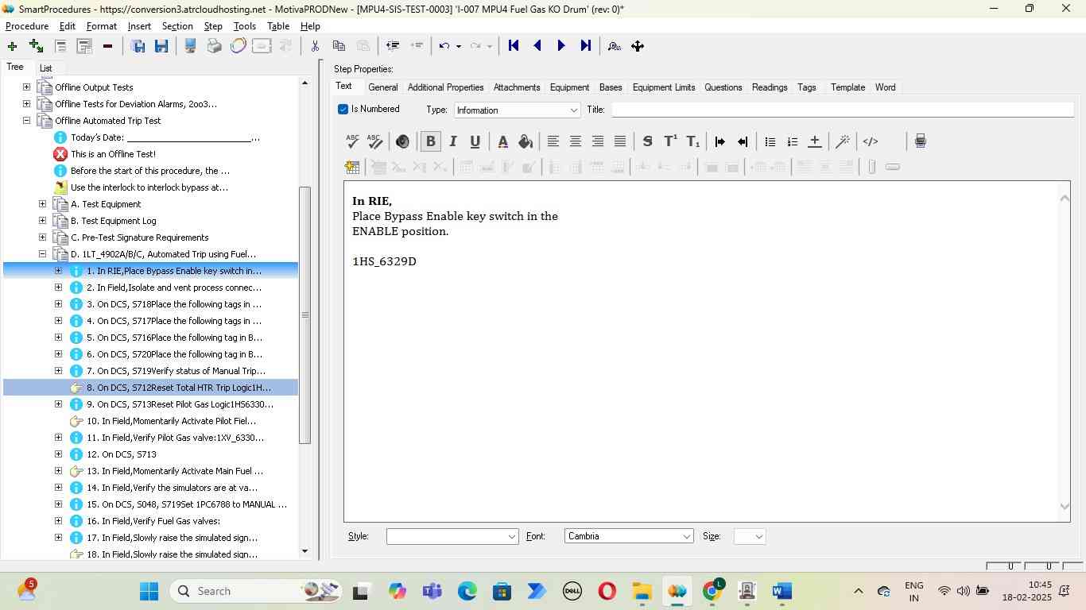The width and height of the screenshot is (1086, 610).
Task: Open Microsoft Word from taskbar
Action: click(x=782, y=591)
